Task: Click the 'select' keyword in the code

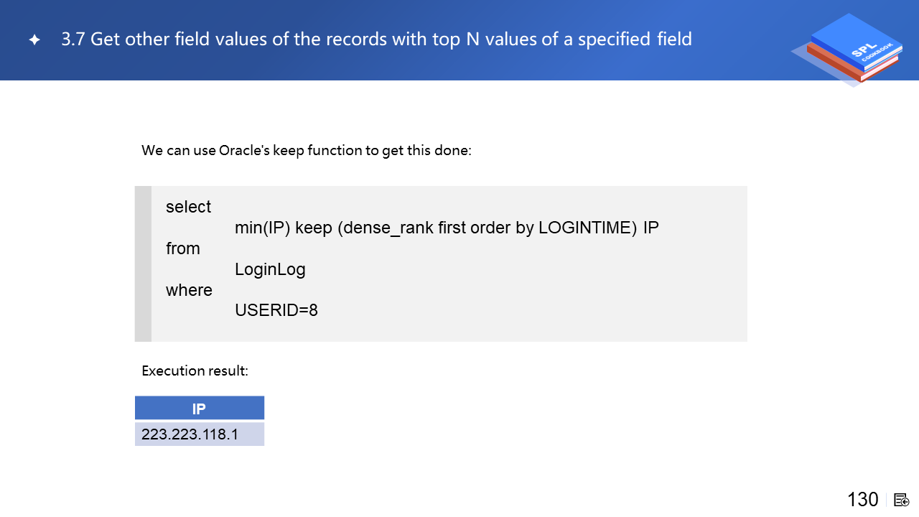Action: click(188, 207)
